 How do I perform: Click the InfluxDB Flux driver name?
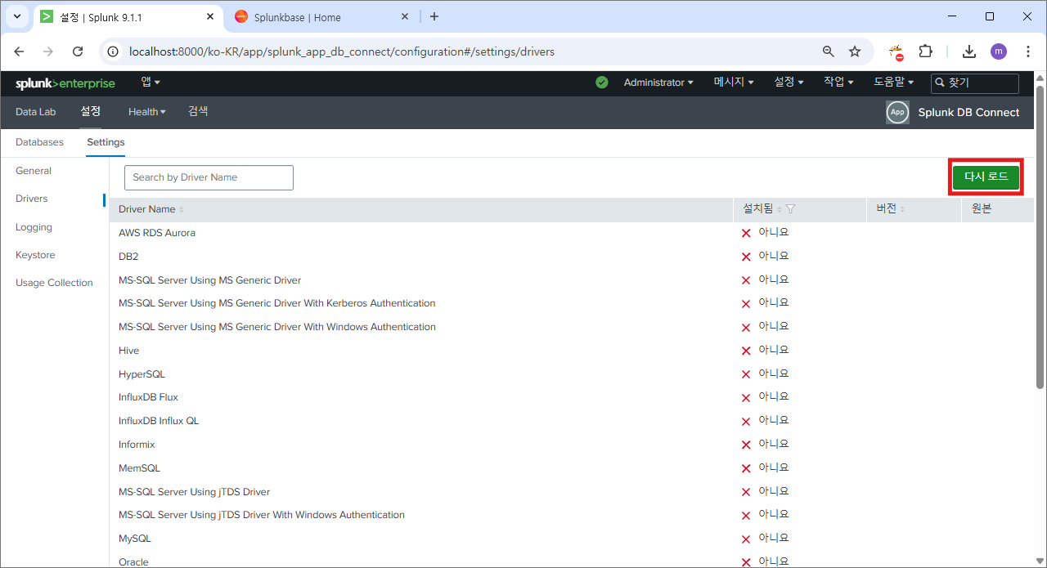[x=148, y=397]
